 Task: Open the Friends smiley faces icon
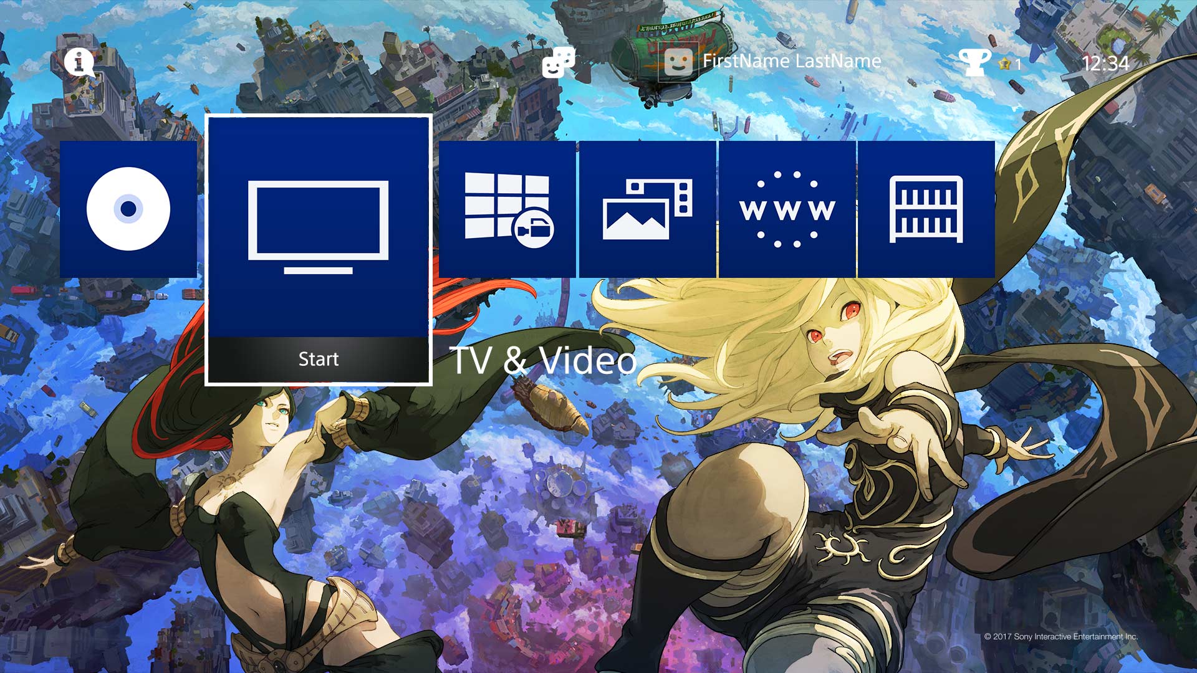558,62
